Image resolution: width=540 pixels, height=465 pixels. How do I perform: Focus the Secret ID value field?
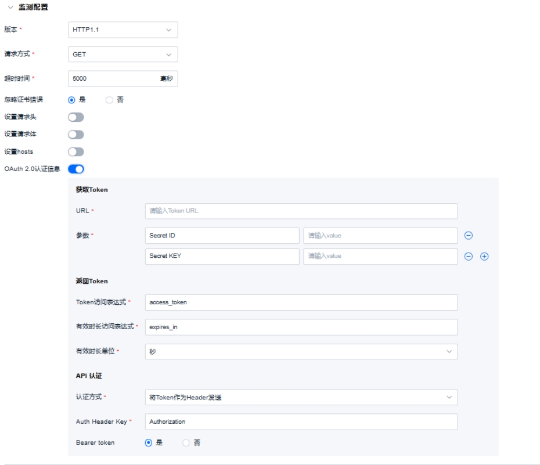coord(380,236)
